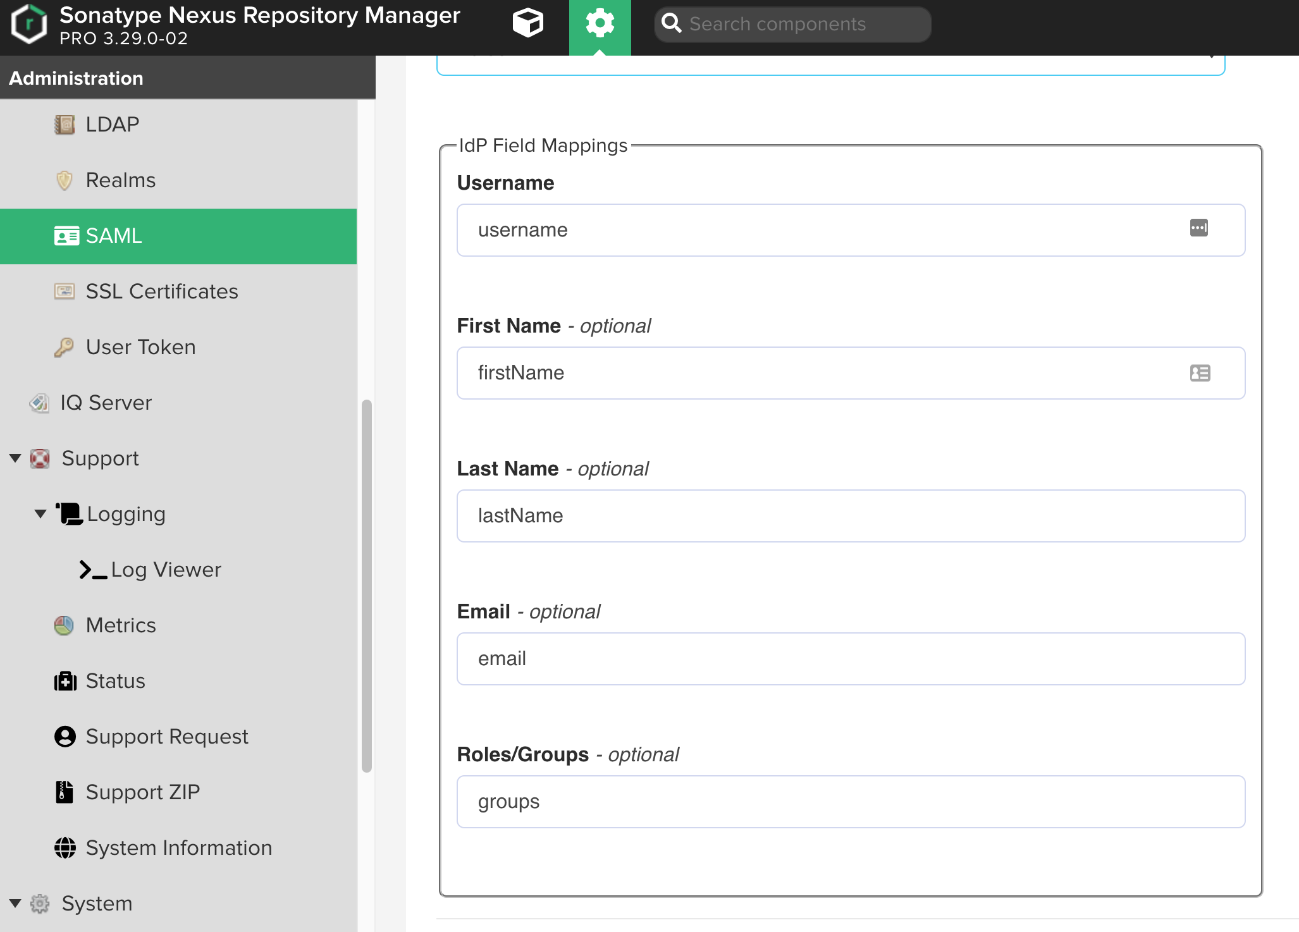This screenshot has width=1299, height=932.
Task: Click the contact card icon in First Name field
Action: point(1200,373)
